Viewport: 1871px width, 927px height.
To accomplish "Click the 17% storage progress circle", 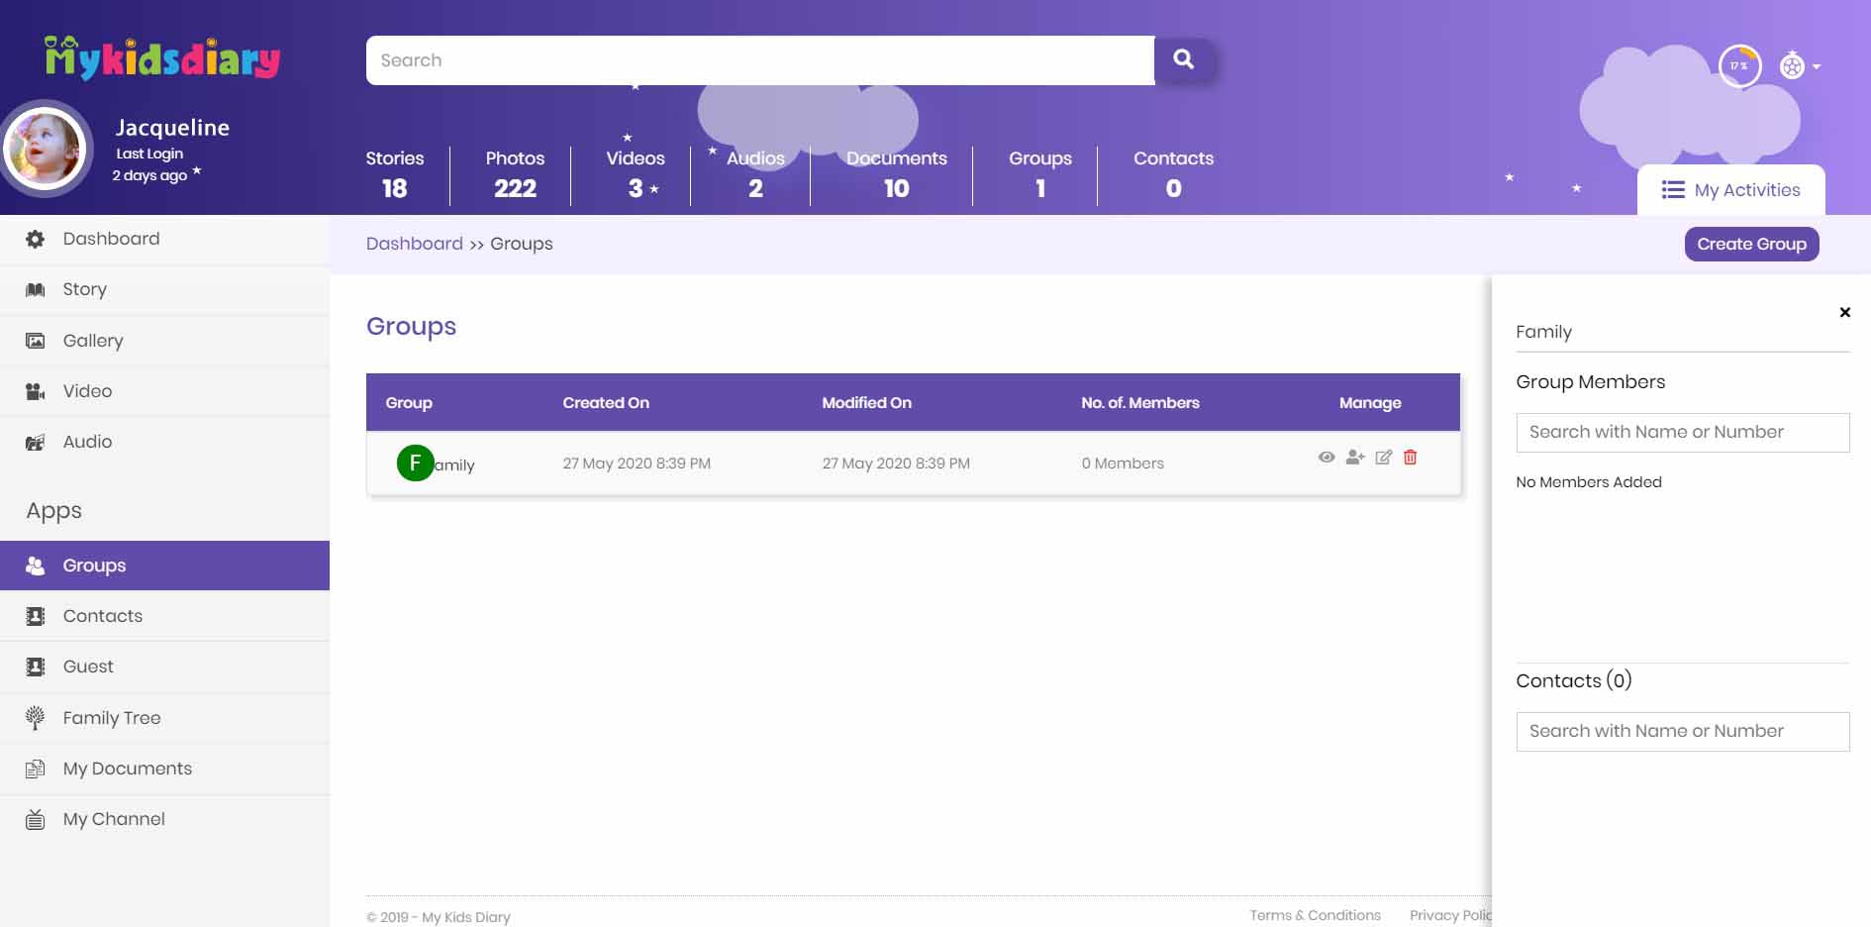I will 1739,66.
